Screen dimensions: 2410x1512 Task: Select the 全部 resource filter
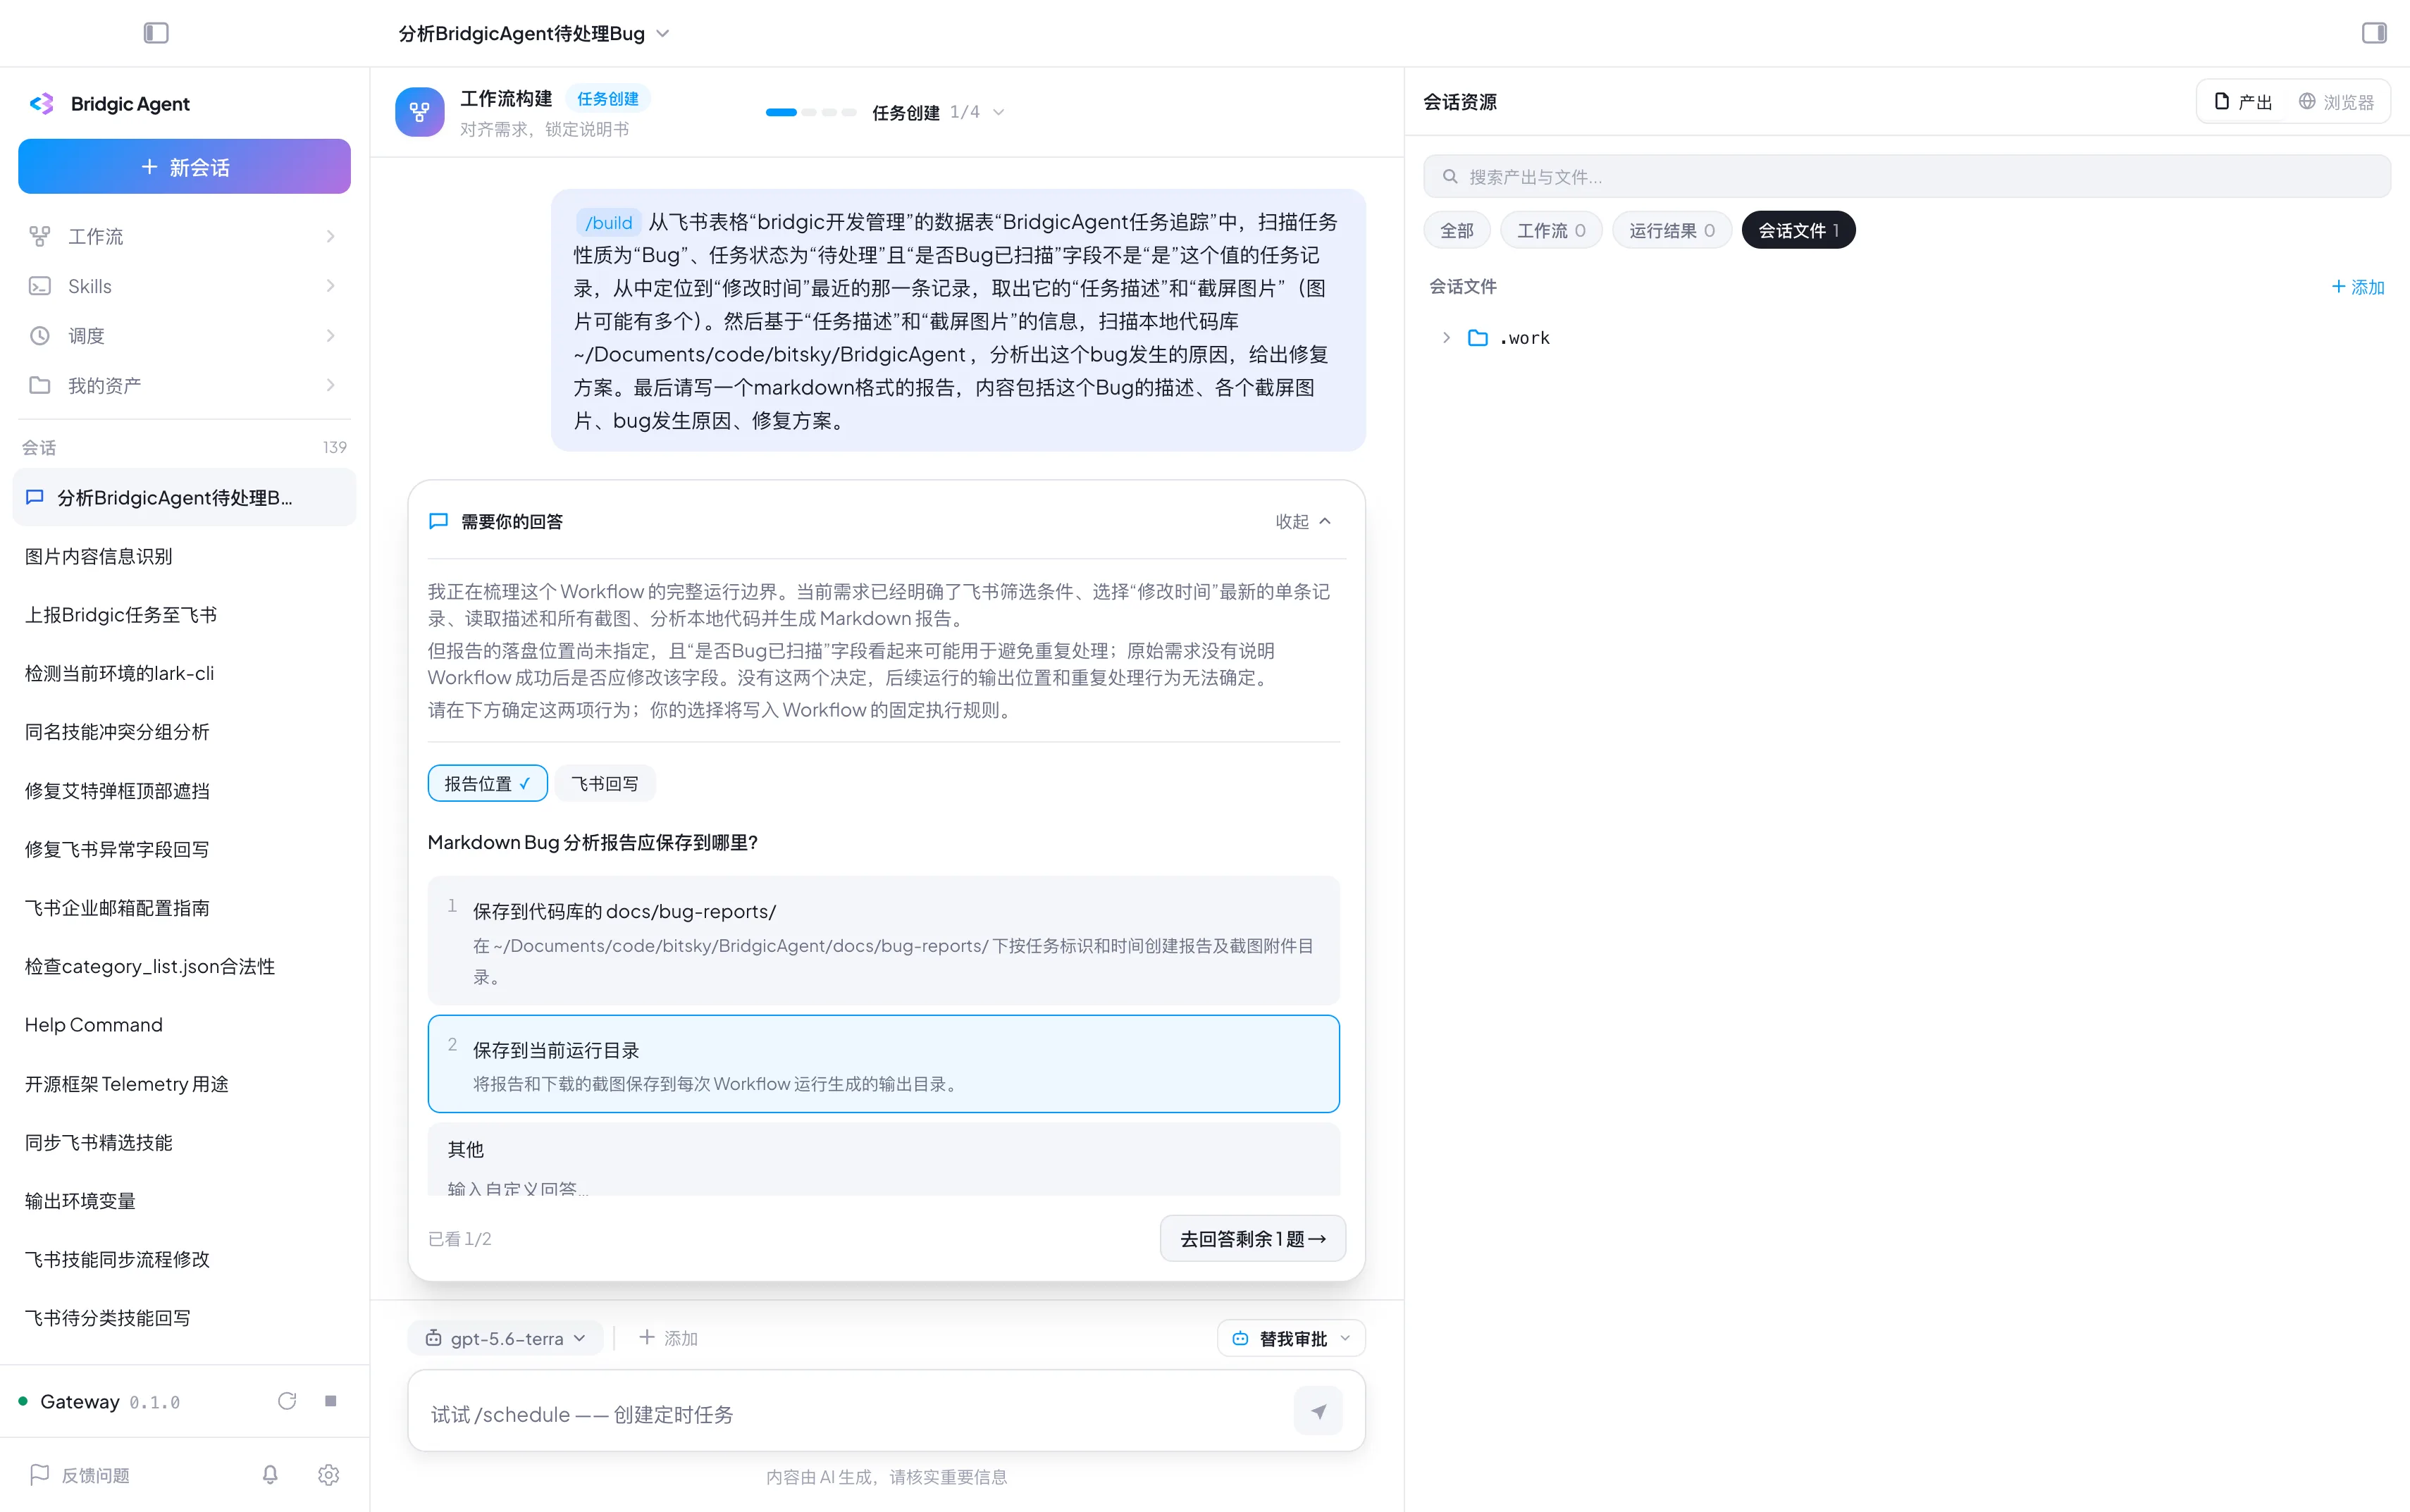click(1456, 230)
